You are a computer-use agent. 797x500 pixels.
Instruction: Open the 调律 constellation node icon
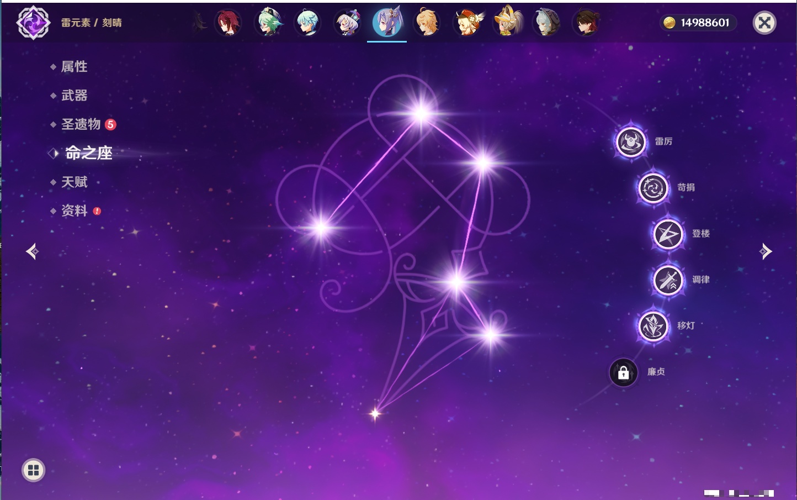tap(668, 280)
